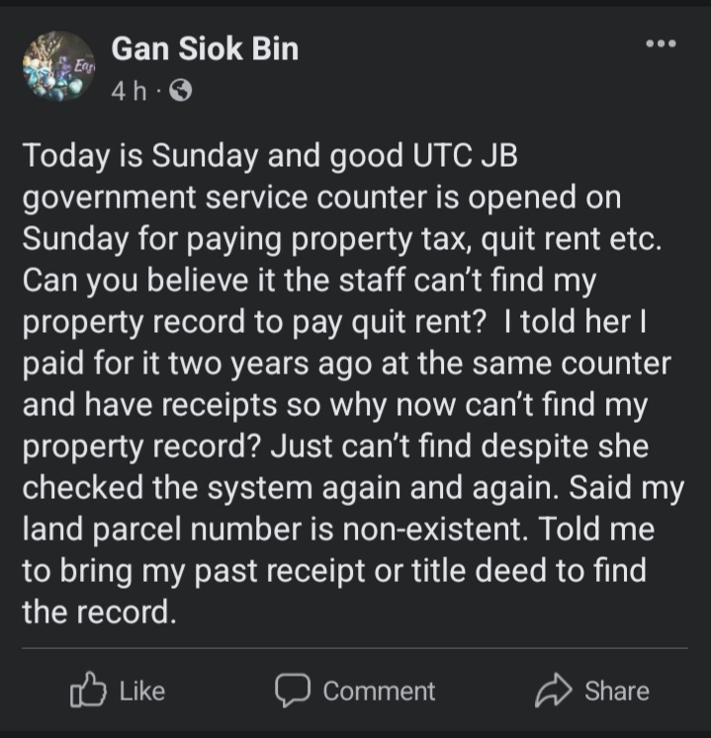Open the three-dot post options menu

click(661, 44)
